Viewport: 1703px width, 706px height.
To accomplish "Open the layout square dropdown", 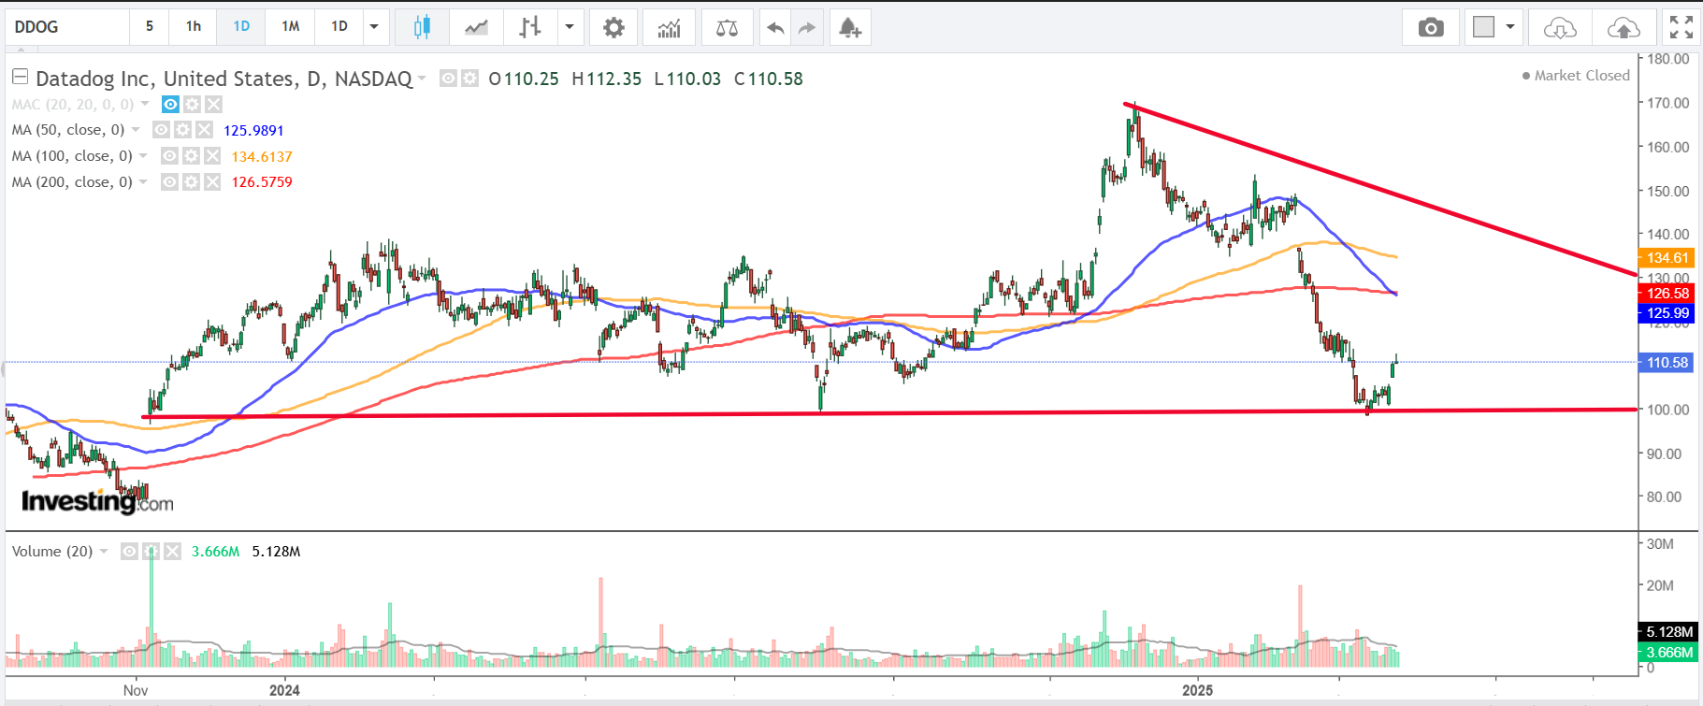I will (1493, 27).
